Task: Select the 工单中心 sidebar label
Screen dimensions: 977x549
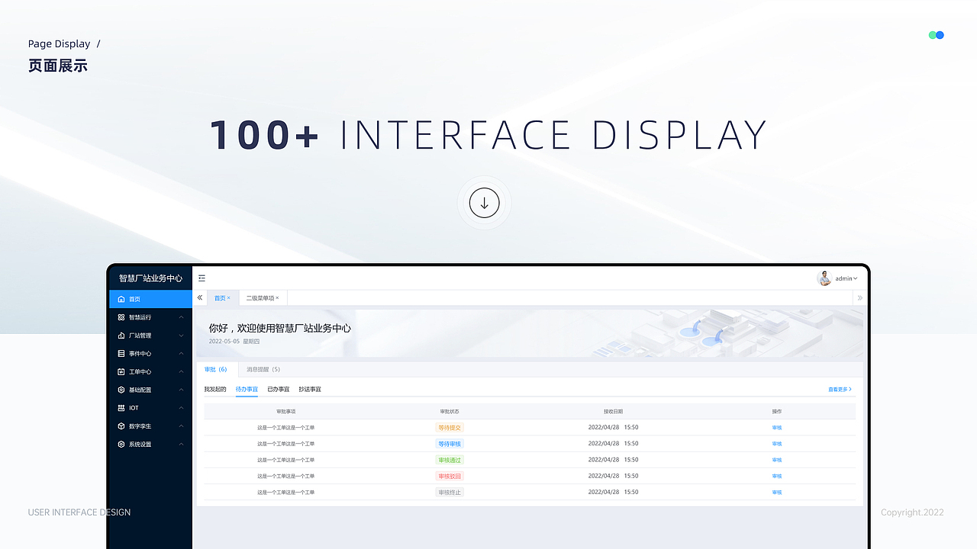Action: tap(140, 372)
